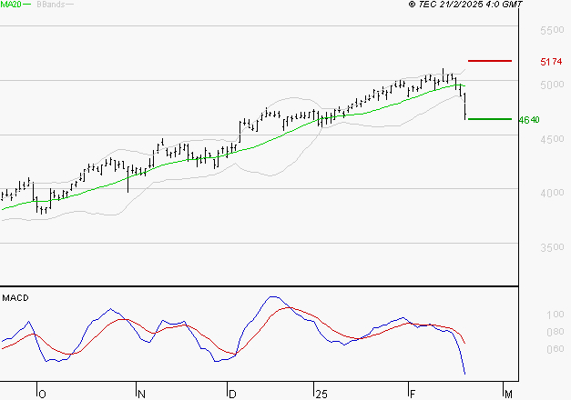Click the red 5174 resistance value
The width and height of the screenshot is (571, 400).
click(x=551, y=62)
